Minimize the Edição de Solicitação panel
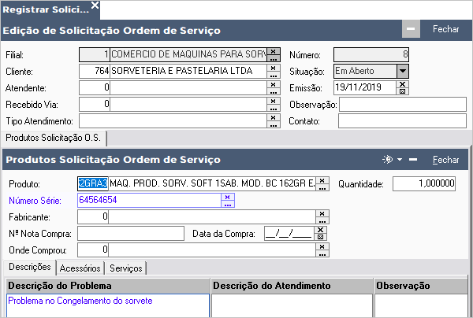The image size is (473, 318). 411,29
